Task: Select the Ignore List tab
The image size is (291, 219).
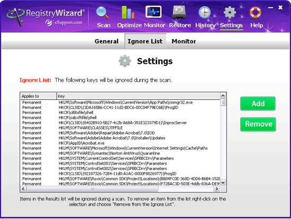Action: [145, 41]
